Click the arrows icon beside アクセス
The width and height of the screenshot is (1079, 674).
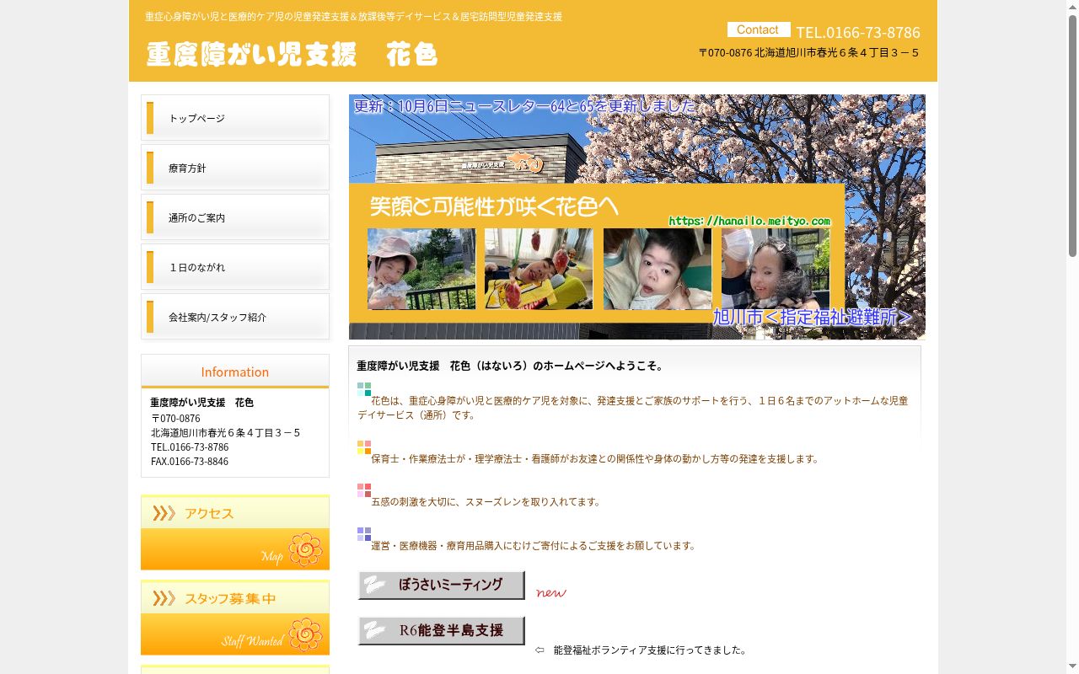[164, 513]
